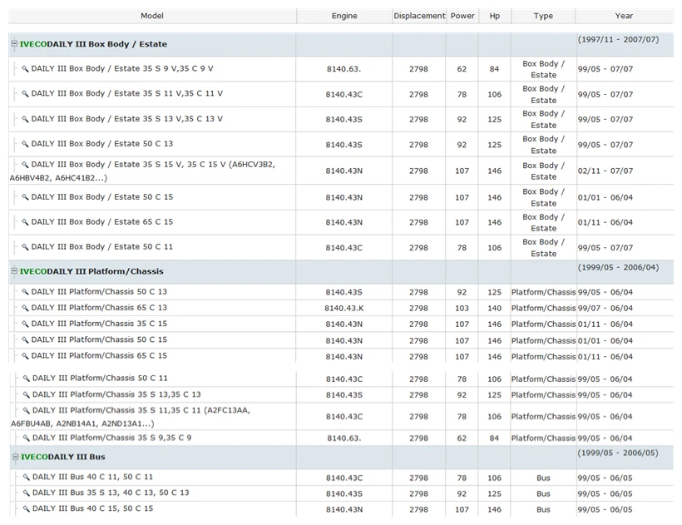Click magnifier icon beside Bus 40 C 15, 50 C 15

click(27, 508)
